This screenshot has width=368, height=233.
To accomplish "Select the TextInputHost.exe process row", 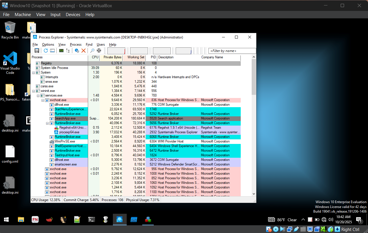I will coord(136,155).
